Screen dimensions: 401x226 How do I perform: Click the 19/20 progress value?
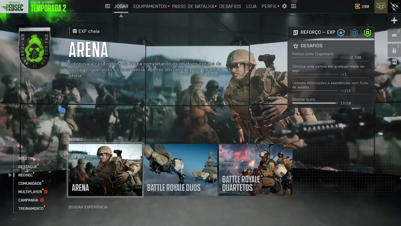click(x=346, y=103)
